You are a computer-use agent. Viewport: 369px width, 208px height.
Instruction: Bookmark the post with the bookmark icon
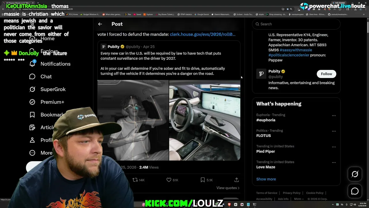203,180
